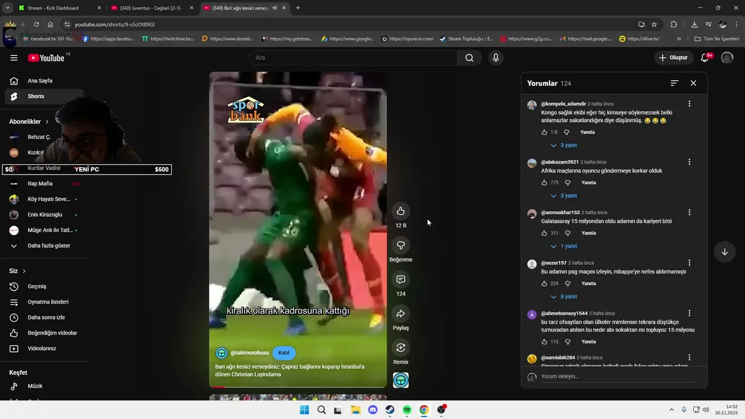Open Enis Kirazoglu subscription channel
The image size is (745, 419).
point(44,215)
